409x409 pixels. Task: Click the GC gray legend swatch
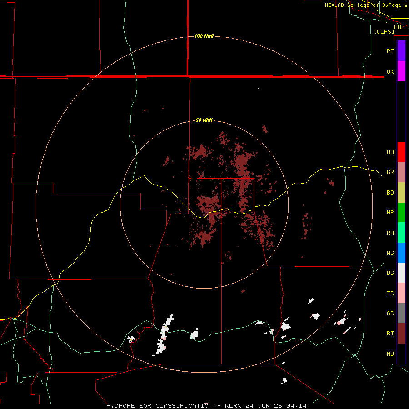[x=401, y=313]
